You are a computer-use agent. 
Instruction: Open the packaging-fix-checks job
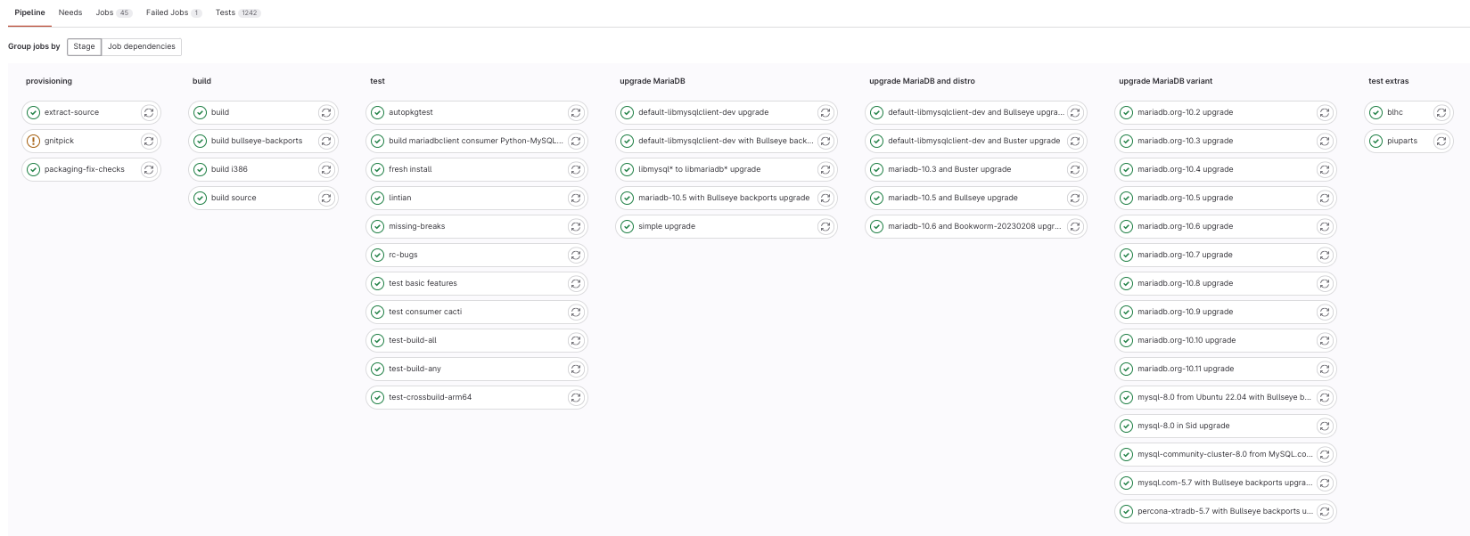[85, 169]
